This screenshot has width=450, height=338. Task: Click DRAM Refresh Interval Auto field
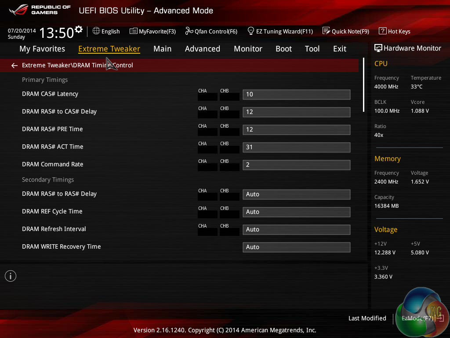click(297, 230)
